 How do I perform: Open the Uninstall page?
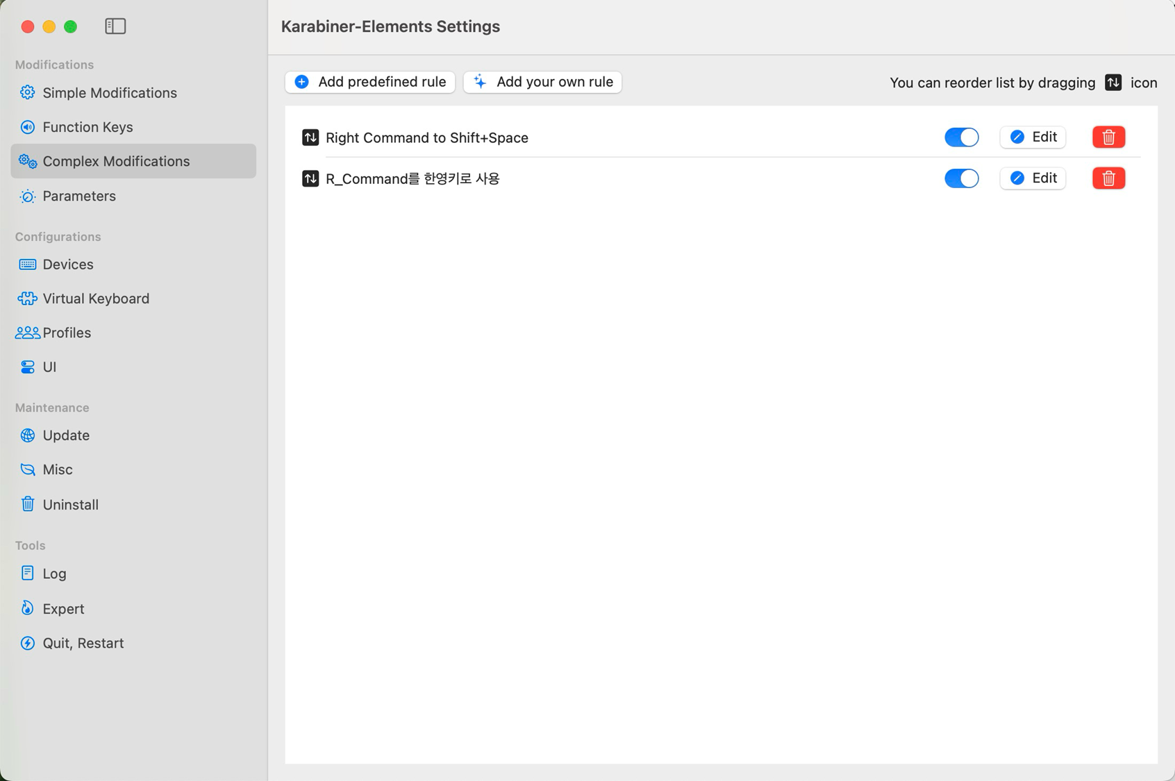point(133,504)
